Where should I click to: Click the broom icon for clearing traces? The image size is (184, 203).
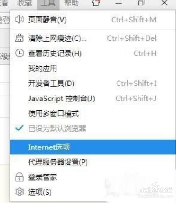(19, 38)
